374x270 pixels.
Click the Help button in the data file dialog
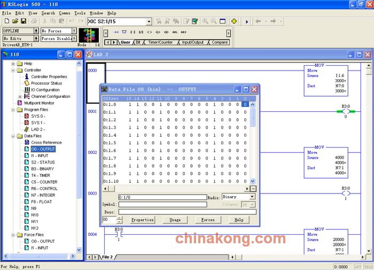pos(239,220)
